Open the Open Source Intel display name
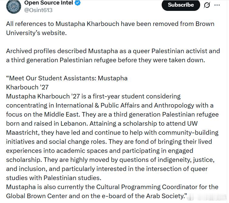Screen dimensions: 229x203 tap(48, 3)
